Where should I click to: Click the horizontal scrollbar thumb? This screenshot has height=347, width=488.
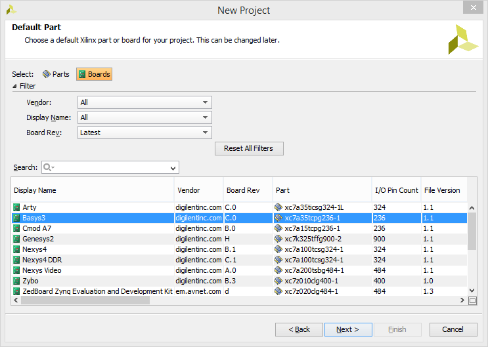(85, 300)
